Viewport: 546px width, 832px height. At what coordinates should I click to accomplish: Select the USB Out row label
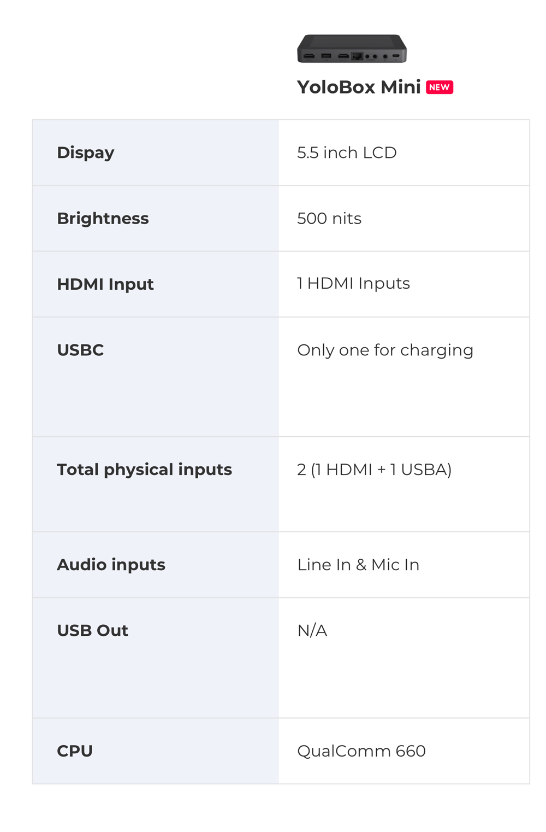92,631
